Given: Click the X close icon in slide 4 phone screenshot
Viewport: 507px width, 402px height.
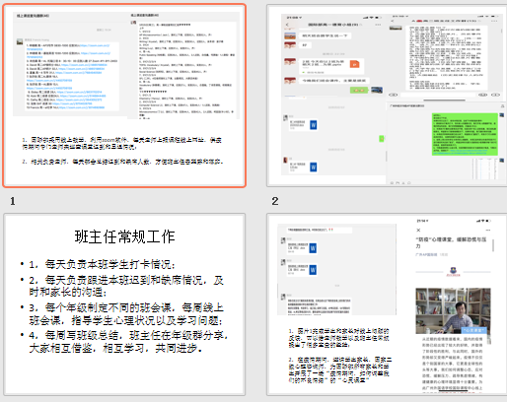Looking at the screenshot, I should tap(418, 230).
